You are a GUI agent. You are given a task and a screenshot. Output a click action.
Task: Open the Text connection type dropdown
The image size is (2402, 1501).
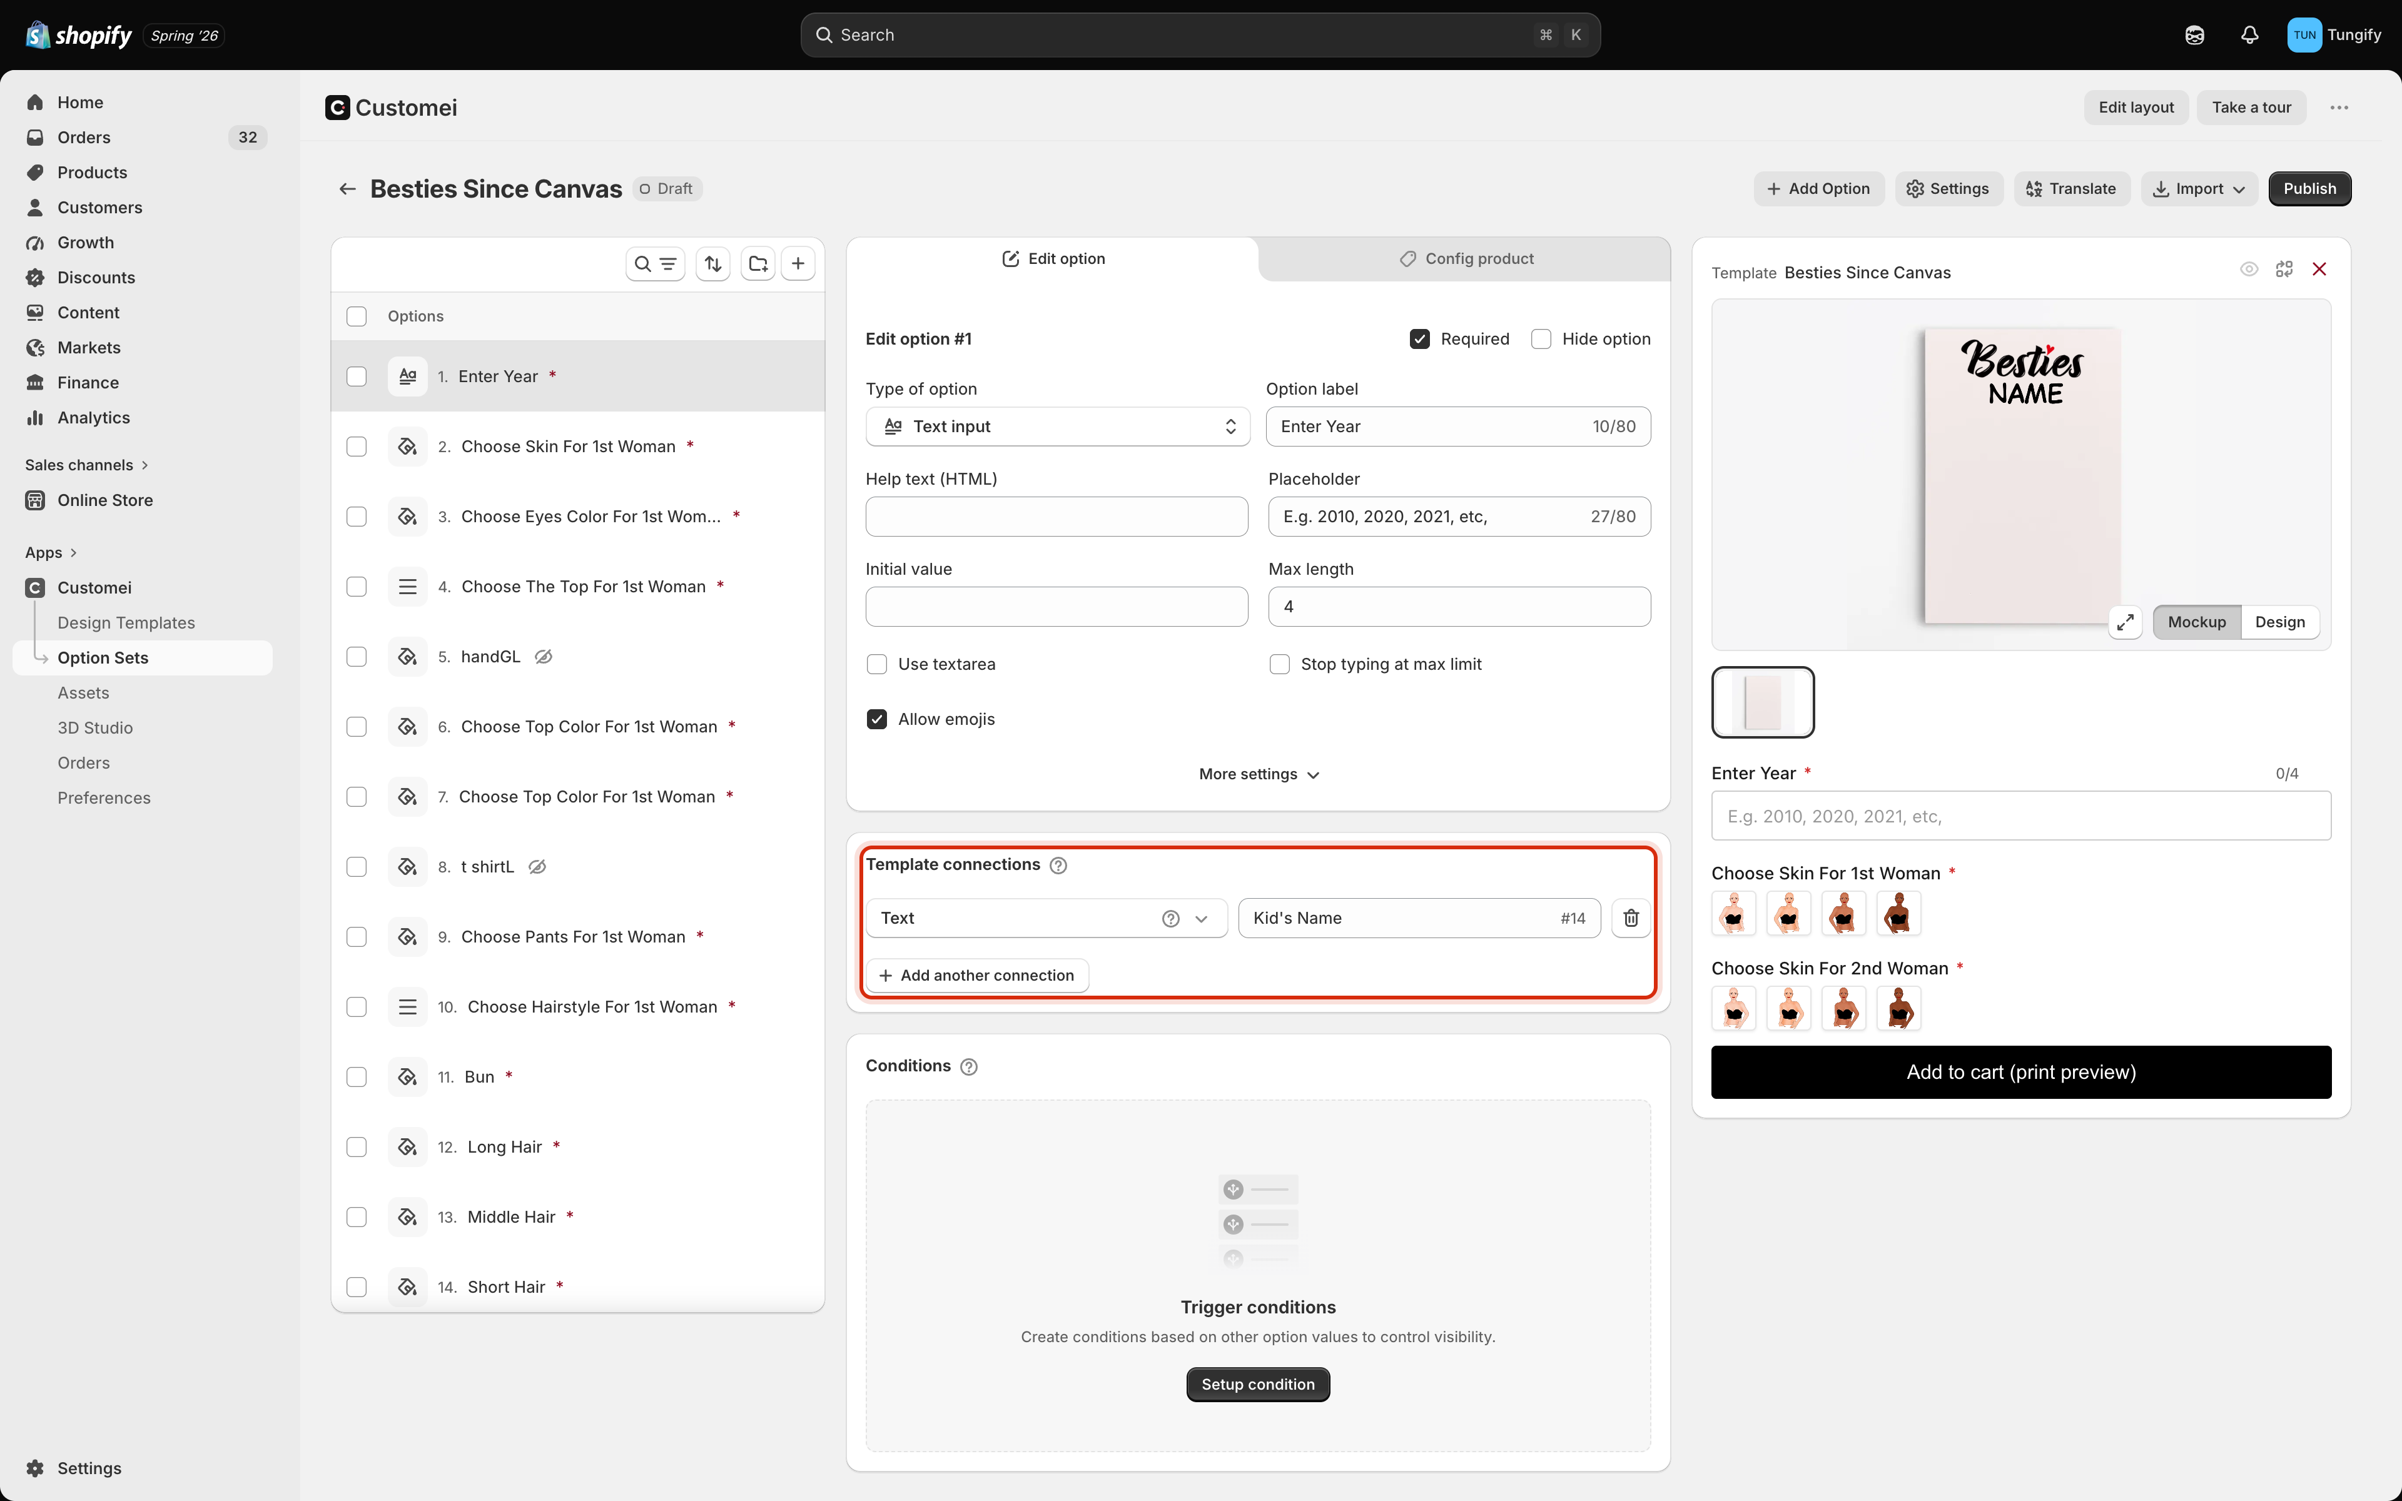(x=1046, y=918)
